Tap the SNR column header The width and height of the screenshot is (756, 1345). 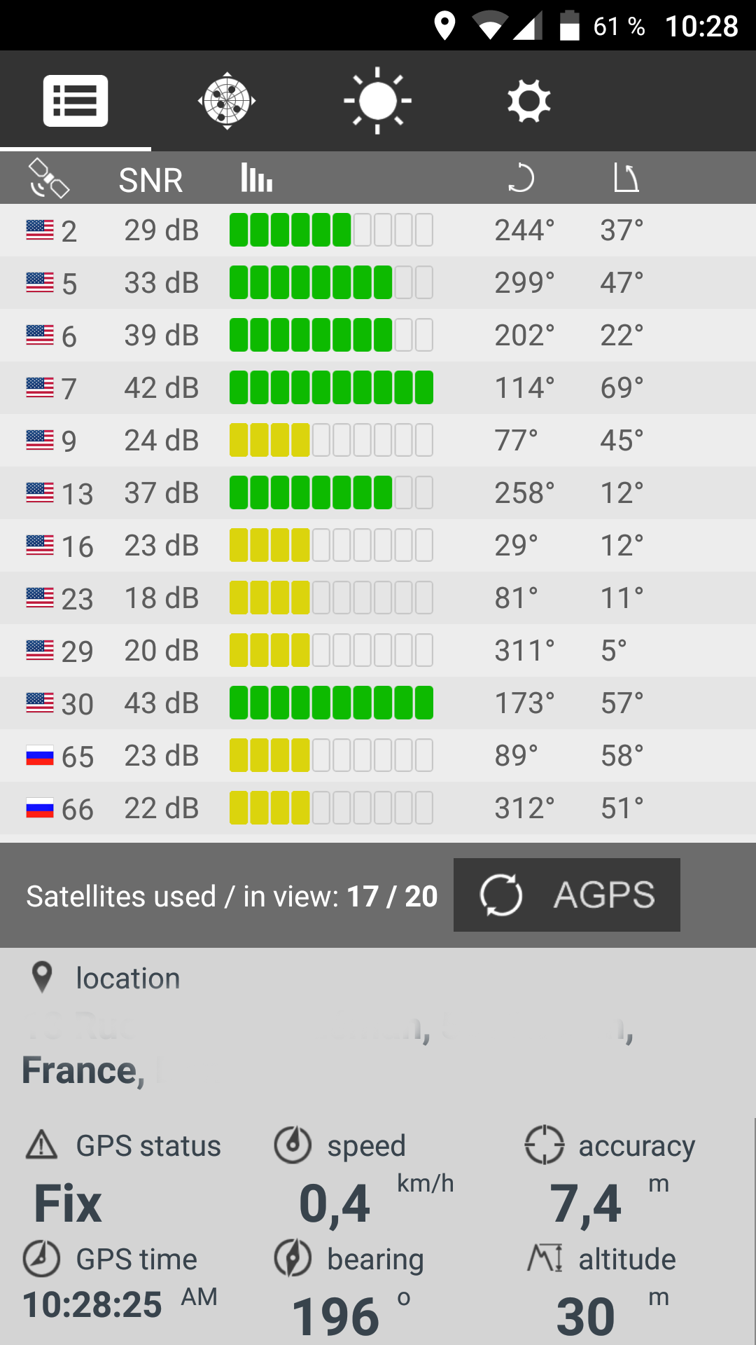(x=150, y=180)
